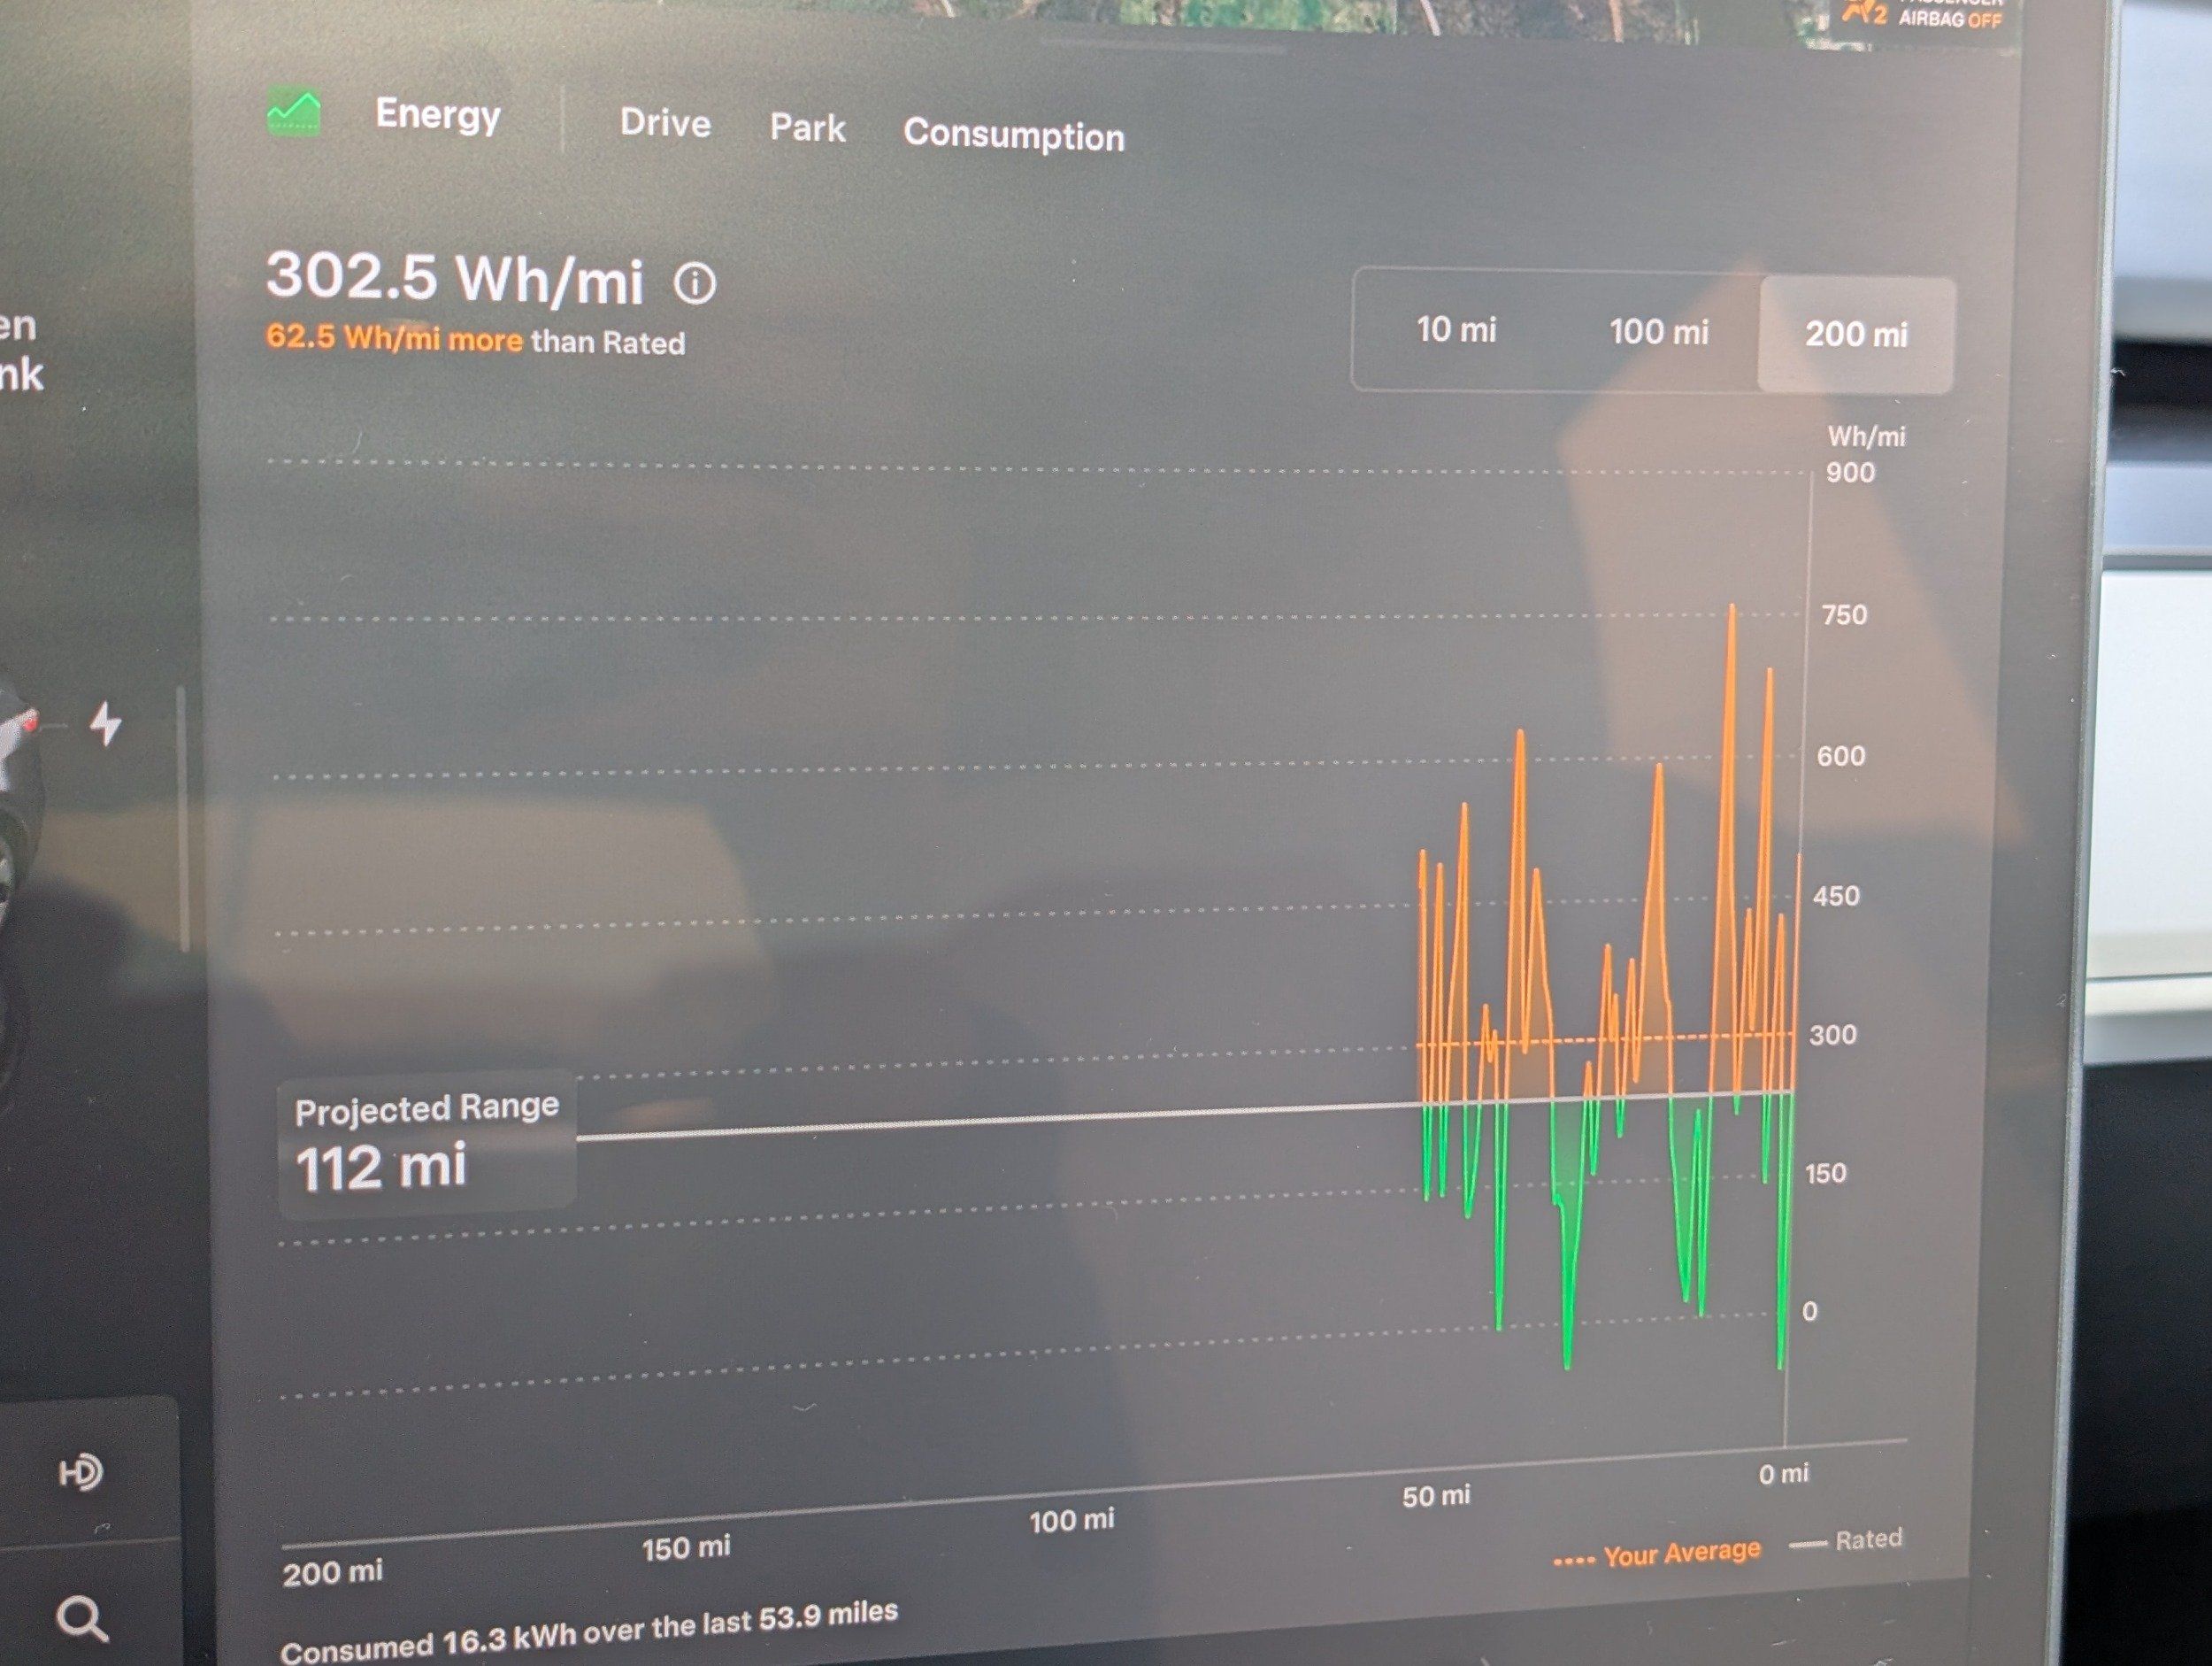Screen dimensions: 2212x1666
Task: Tap the green Energy app icon
Action: 294,112
